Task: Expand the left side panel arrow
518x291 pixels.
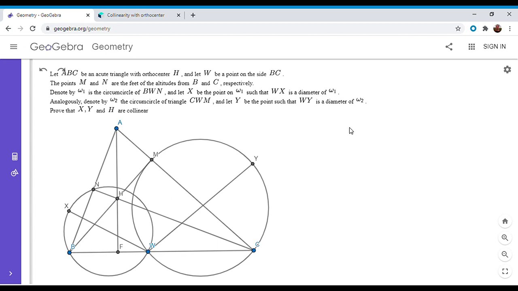Action: 11,274
